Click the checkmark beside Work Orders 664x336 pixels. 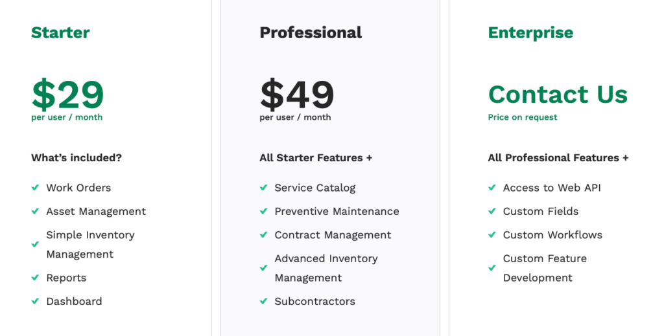(35, 187)
